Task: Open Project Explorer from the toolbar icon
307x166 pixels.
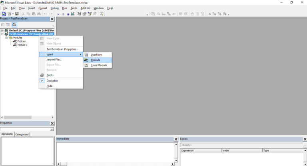Action: pyautogui.click(x=79, y=14)
